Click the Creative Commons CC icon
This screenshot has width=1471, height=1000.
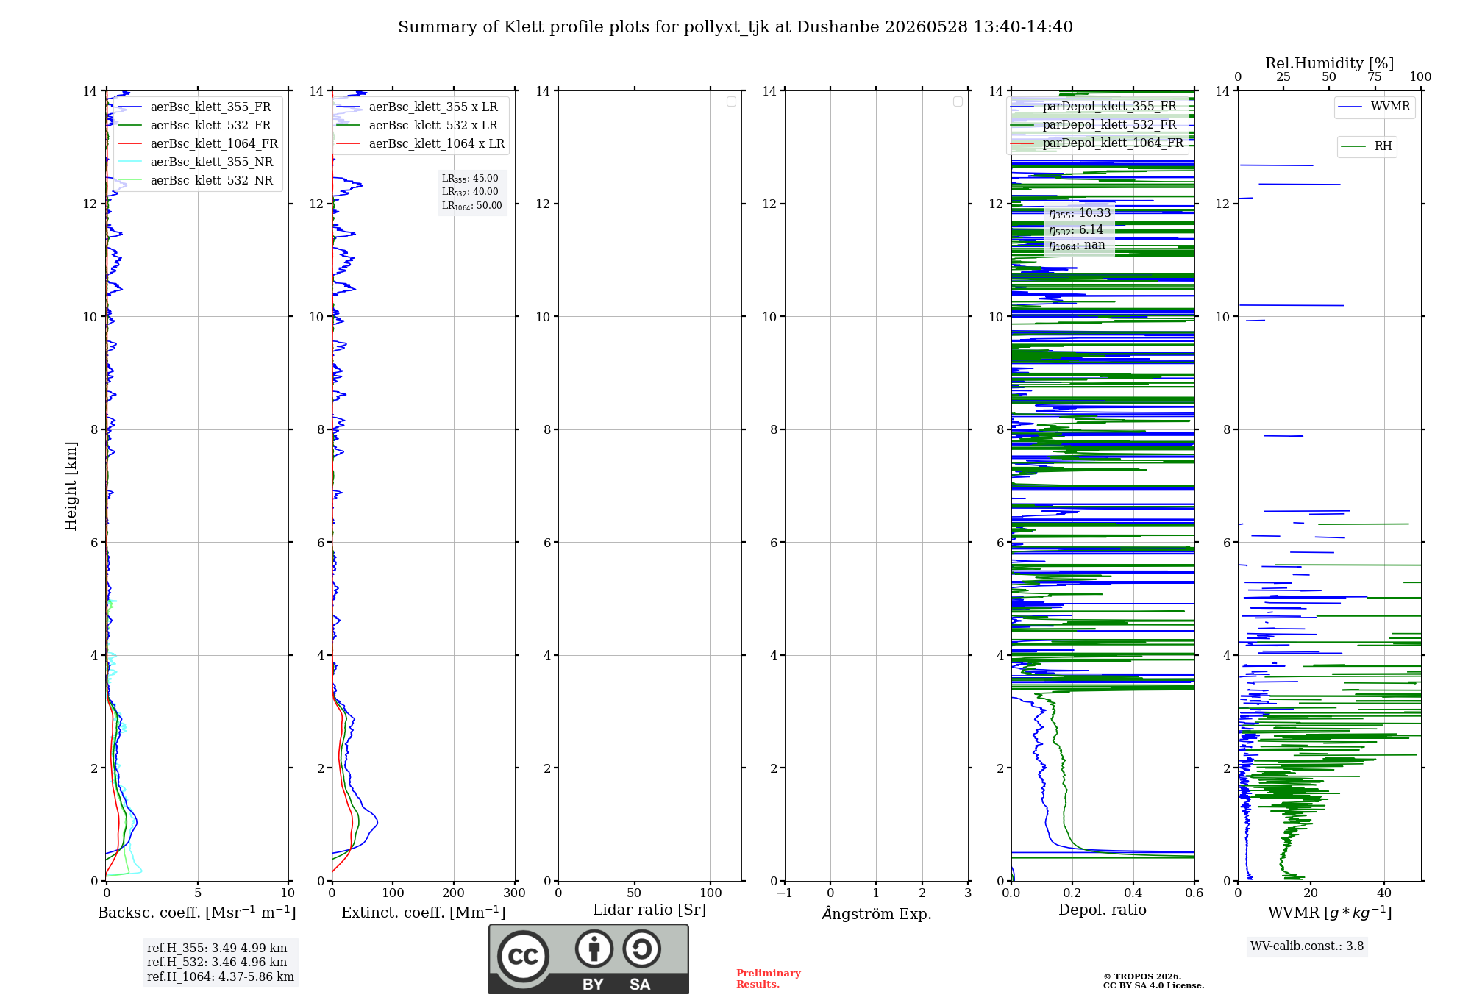point(523,956)
